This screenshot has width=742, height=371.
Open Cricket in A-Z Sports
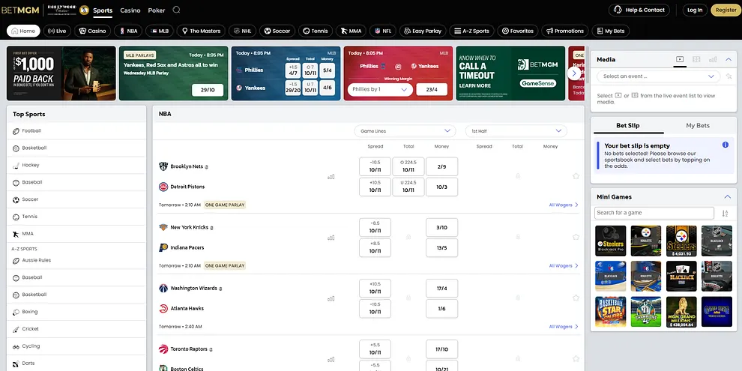[76, 329]
